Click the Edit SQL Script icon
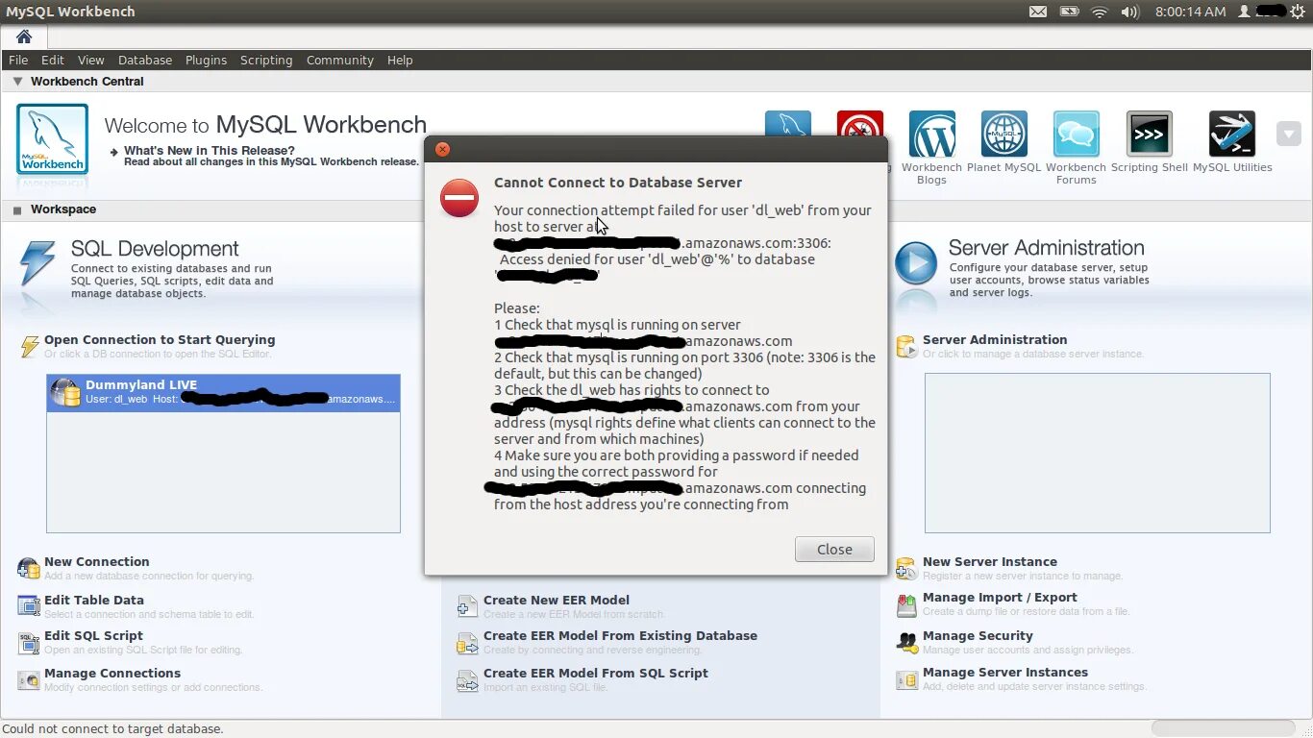Image resolution: width=1313 pixels, height=738 pixels. (29, 643)
